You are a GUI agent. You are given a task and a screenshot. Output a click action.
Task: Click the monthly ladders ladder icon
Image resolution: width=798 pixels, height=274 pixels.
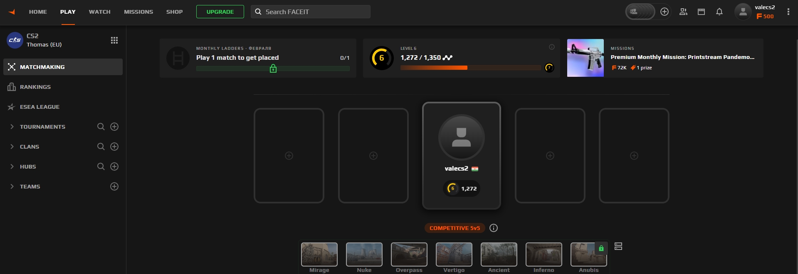[x=178, y=58]
